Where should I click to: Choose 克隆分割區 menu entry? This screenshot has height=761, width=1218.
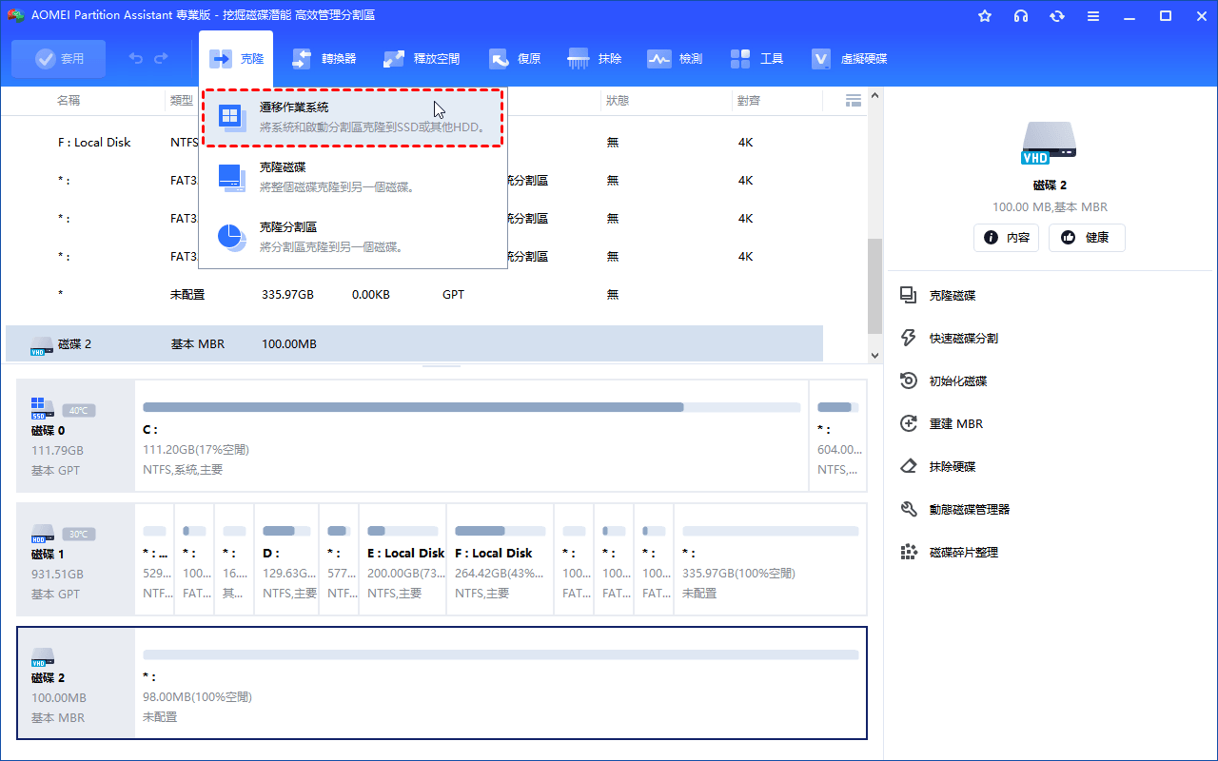[x=352, y=237]
